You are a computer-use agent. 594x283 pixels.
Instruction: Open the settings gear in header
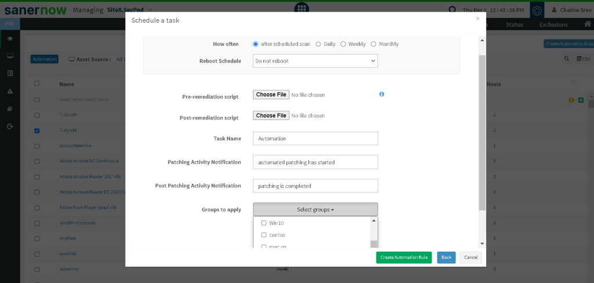click(537, 10)
